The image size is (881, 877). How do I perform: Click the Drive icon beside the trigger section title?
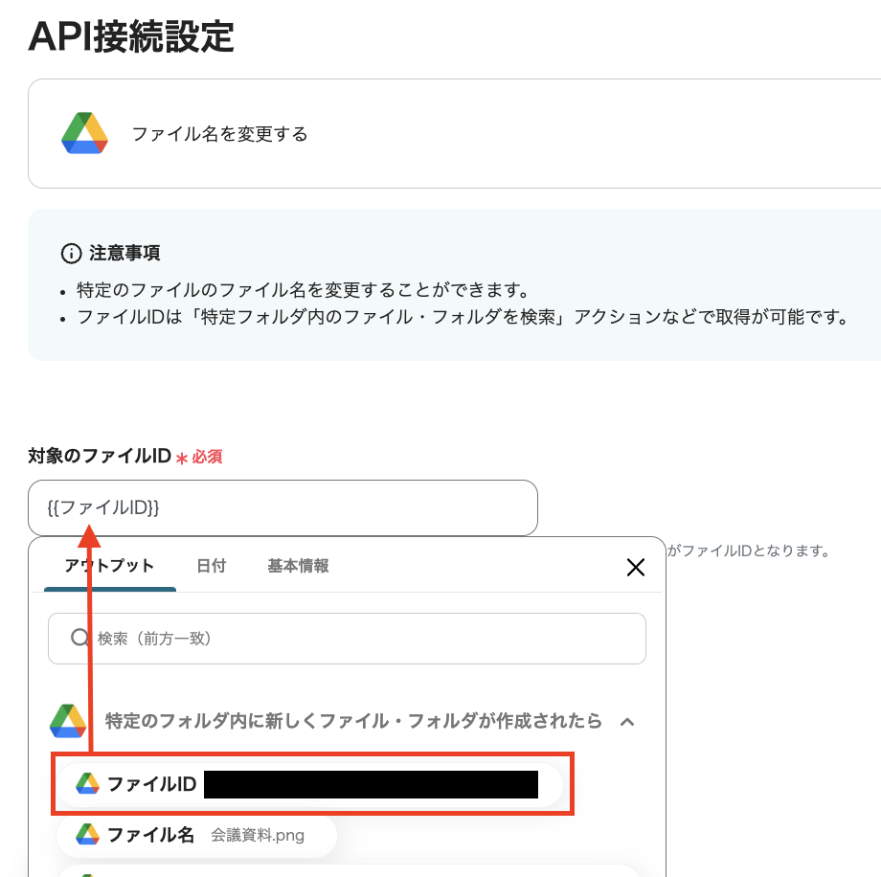click(68, 721)
